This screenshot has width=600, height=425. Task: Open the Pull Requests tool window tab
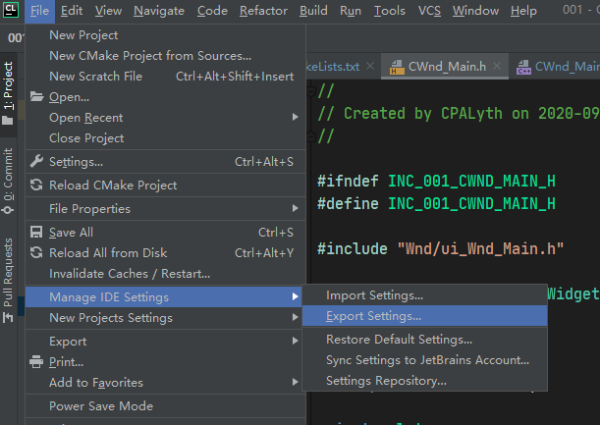(x=8, y=280)
